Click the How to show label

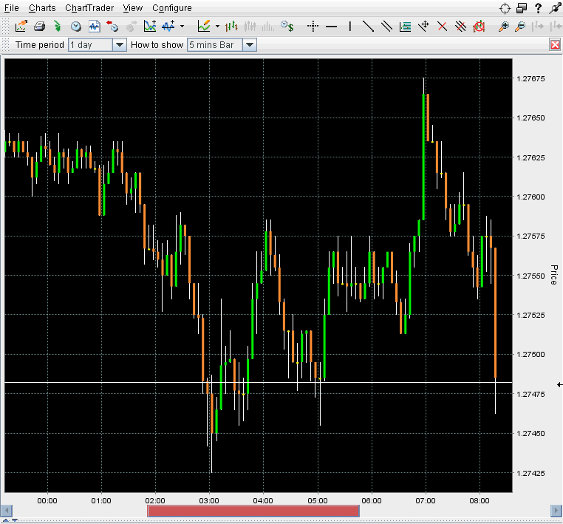click(x=157, y=45)
